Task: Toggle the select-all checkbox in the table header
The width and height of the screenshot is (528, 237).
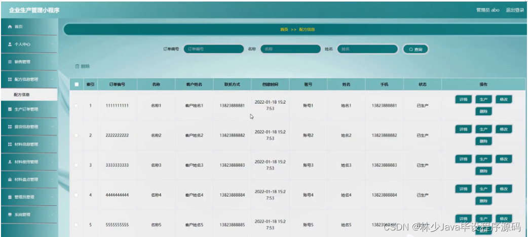Action: coord(77,84)
